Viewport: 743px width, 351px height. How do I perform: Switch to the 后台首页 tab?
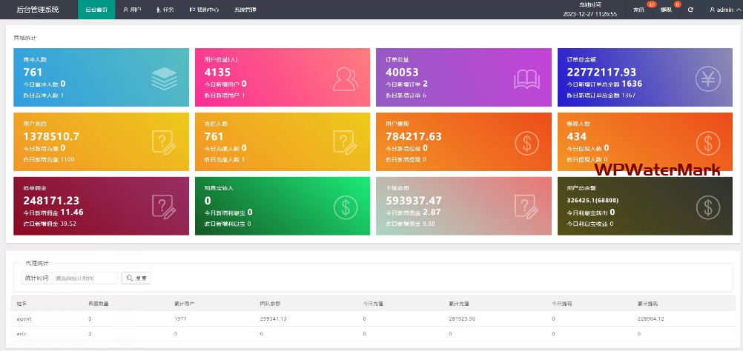[96, 10]
